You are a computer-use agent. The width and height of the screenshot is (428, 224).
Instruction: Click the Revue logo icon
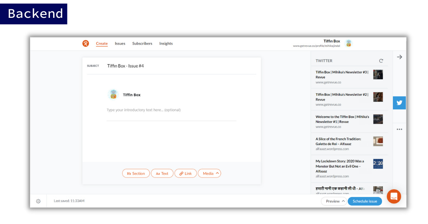86,44
